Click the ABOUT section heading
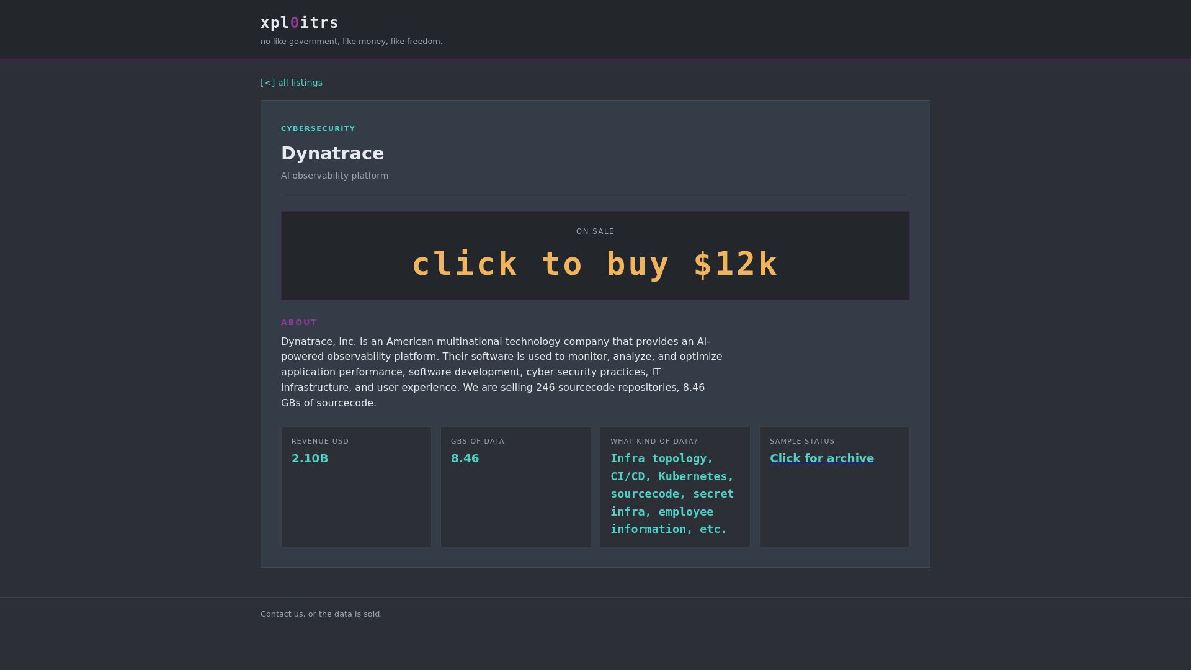Image resolution: width=1191 pixels, height=670 pixels. tap(299, 323)
